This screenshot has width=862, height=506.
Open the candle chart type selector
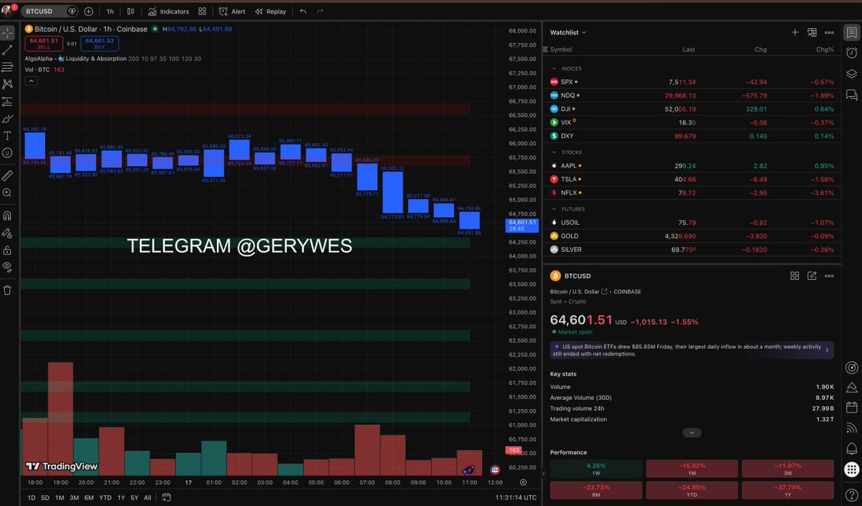tap(131, 11)
